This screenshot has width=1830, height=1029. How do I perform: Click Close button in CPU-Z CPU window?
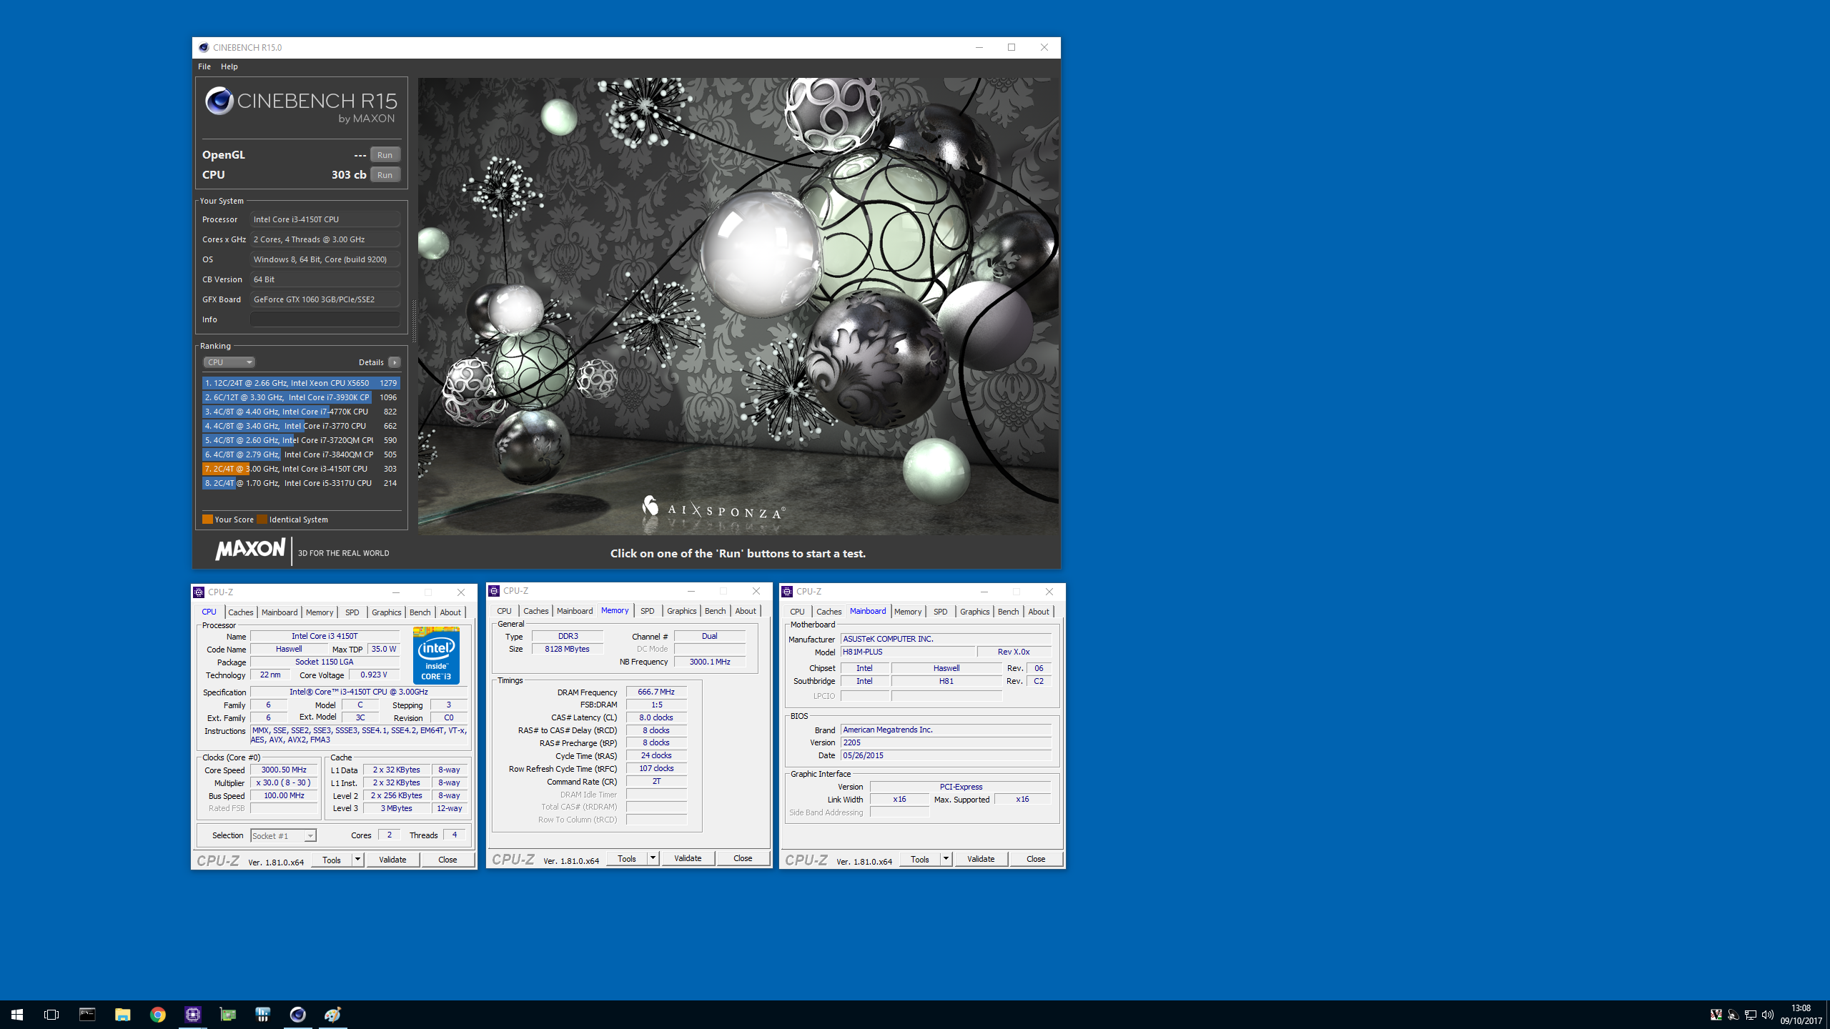click(x=447, y=860)
